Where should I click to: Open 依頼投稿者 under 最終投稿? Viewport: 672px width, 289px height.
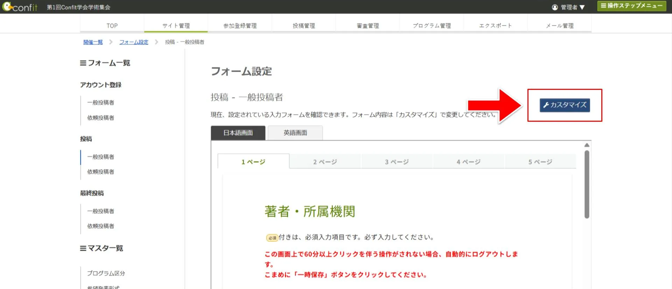tap(101, 226)
